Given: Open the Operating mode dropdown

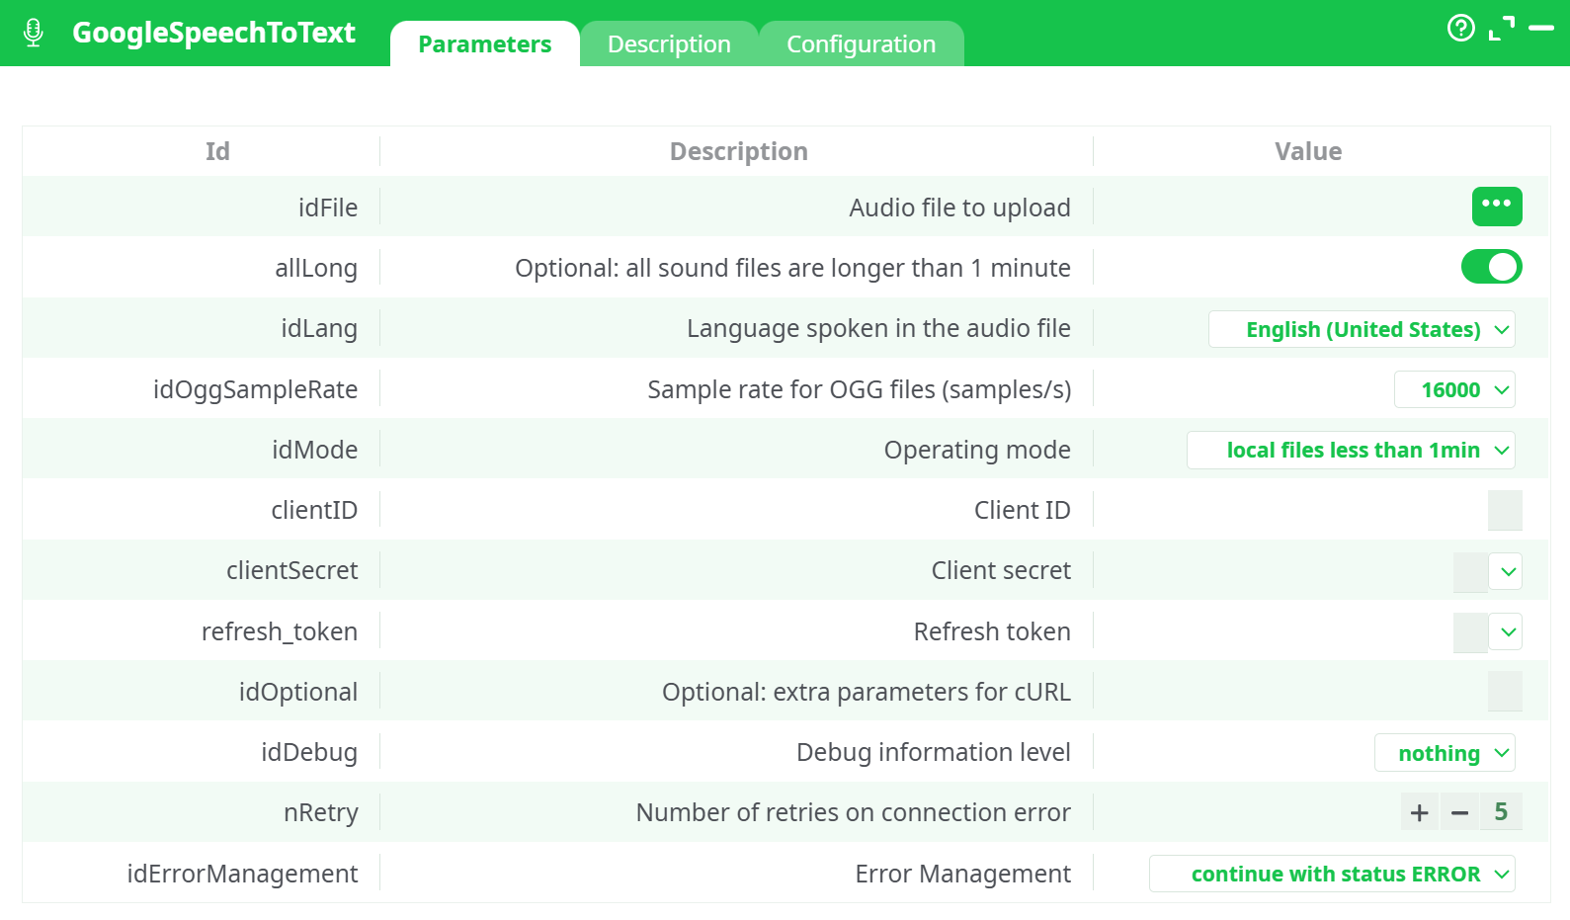Looking at the screenshot, I should point(1351,451).
